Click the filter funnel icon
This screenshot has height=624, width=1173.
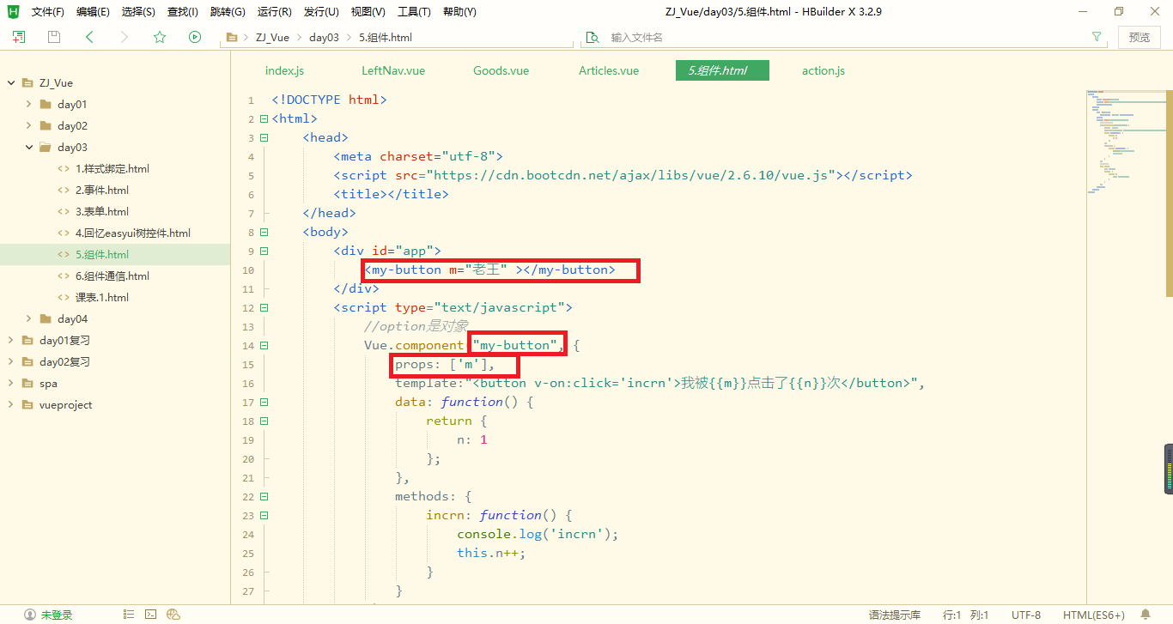(1097, 37)
